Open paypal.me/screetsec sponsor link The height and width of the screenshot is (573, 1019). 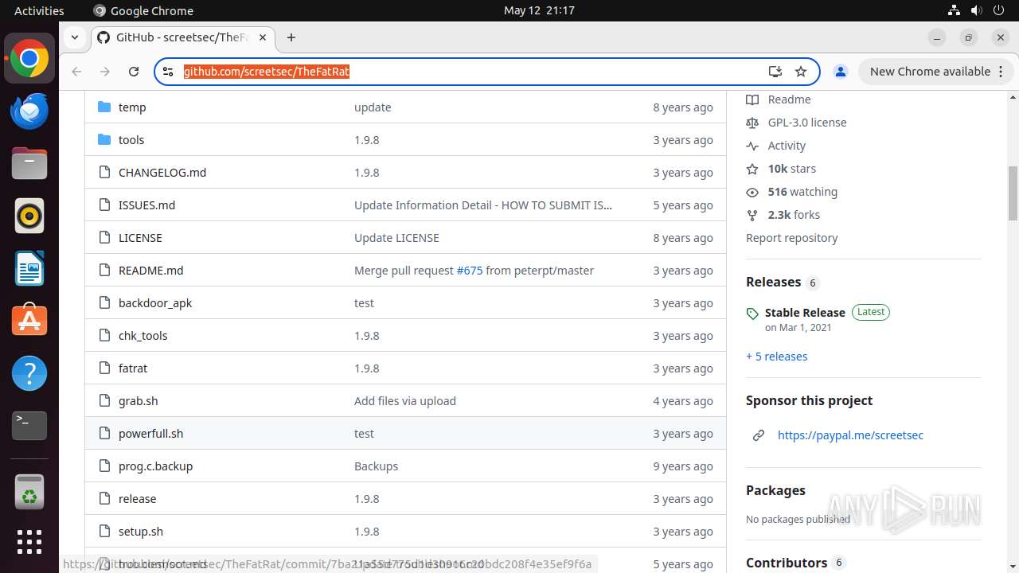(850, 435)
